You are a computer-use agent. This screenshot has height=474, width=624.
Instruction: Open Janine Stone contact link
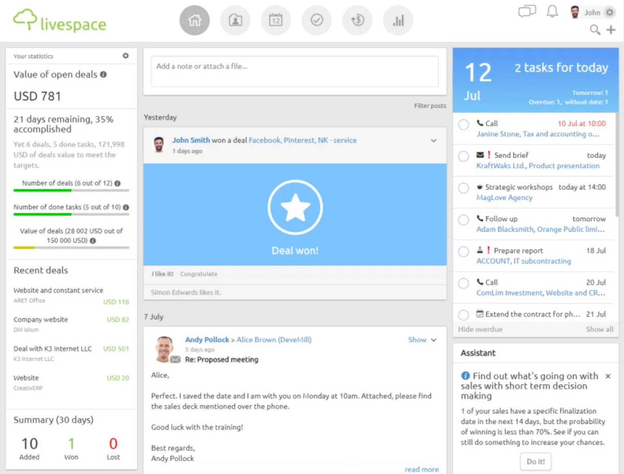click(498, 134)
